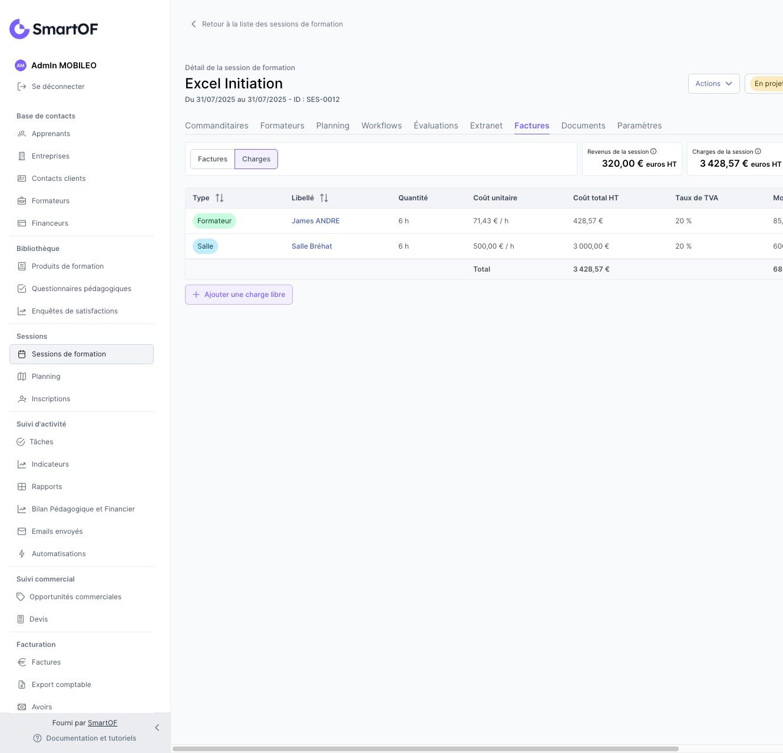The height and width of the screenshot is (753, 783).
Task: Open the Planning tab of the session
Action: [x=332, y=125]
